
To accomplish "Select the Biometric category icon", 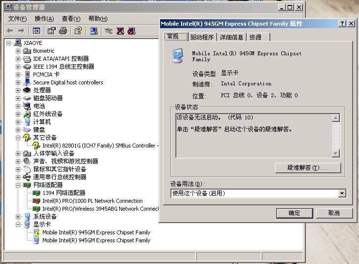I will tap(27, 51).
